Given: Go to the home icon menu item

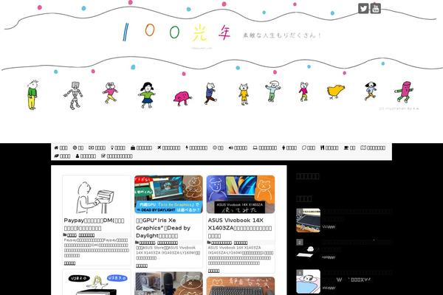Looking at the screenshot, I should coord(61,147).
